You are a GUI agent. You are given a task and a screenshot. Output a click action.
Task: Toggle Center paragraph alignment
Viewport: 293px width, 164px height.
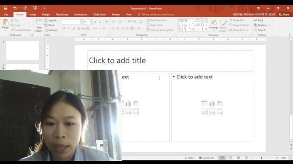point(118,28)
